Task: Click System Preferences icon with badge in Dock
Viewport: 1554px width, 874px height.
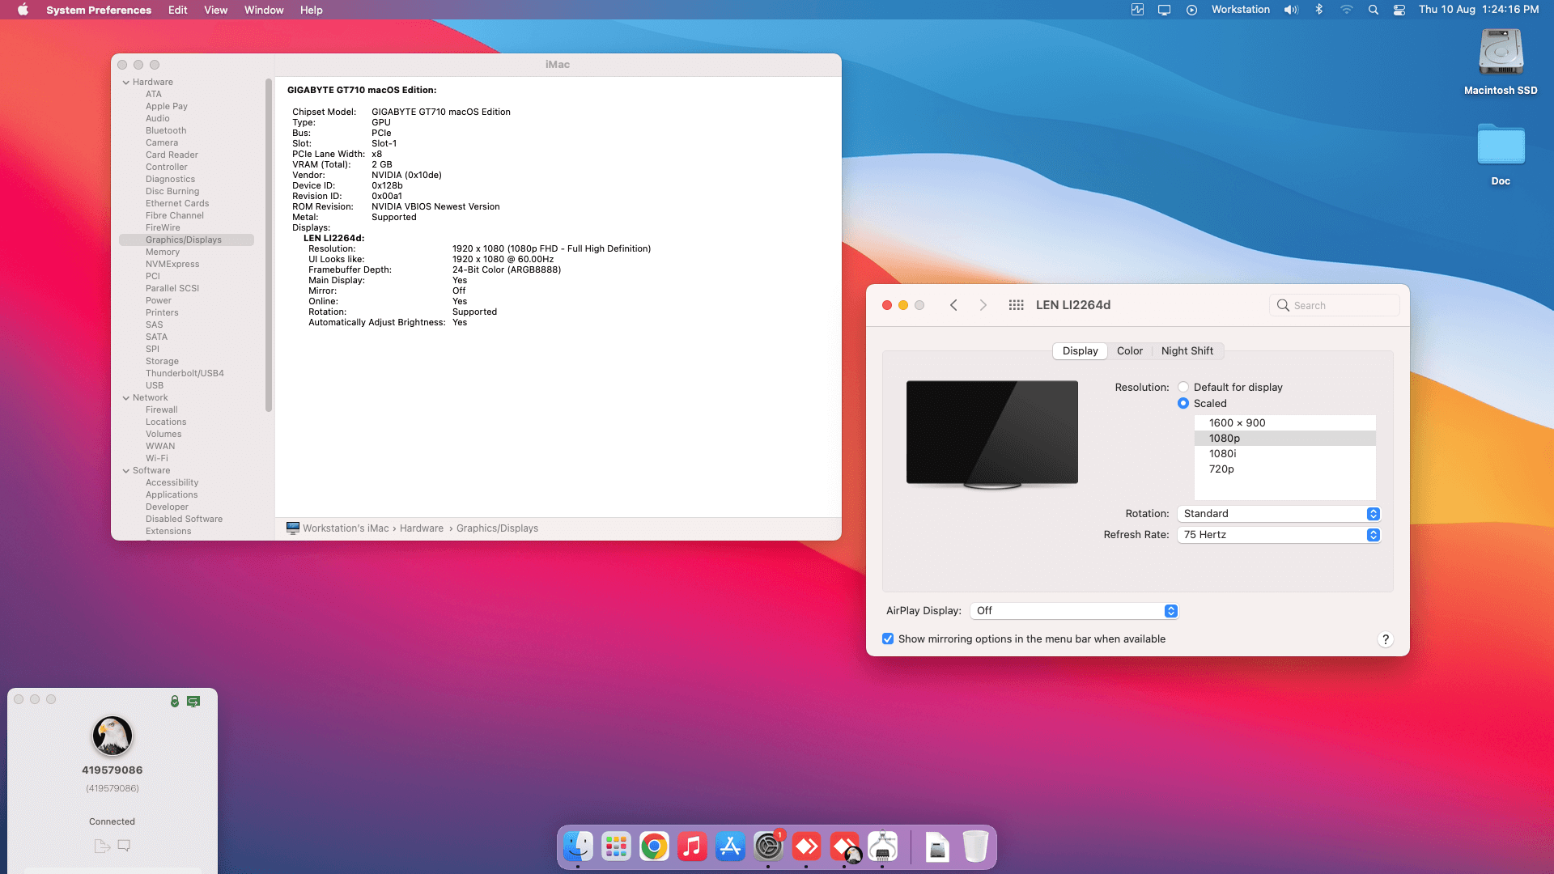Action: pyautogui.click(x=768, y=846)
